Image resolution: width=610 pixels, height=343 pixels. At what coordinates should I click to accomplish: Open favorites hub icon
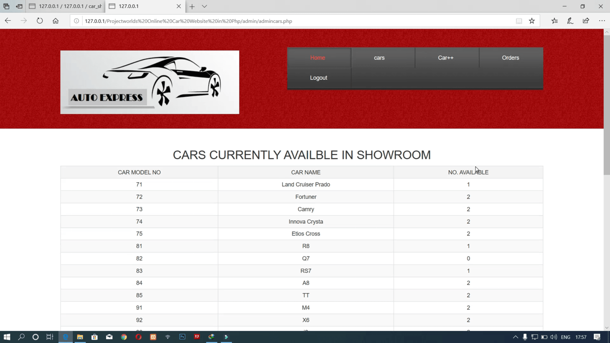pyautogui.click(x=554, y=21)
